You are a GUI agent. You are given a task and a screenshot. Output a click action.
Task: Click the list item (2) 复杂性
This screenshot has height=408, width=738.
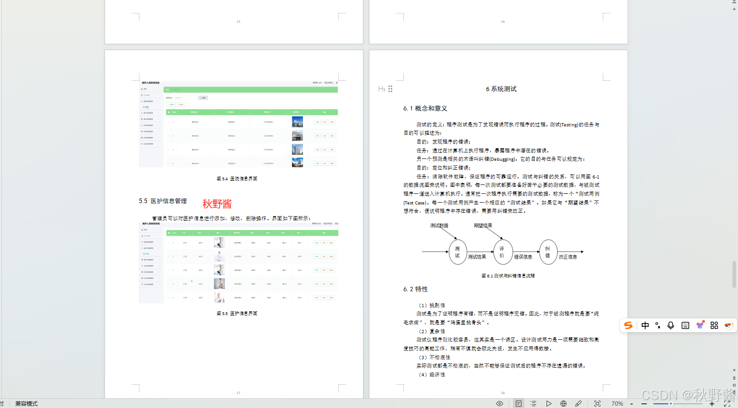432,331
